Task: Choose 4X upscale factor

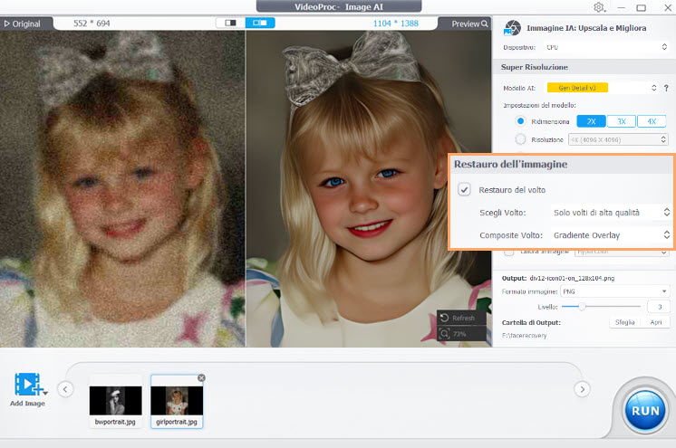Action: click(x=652, y=121)
